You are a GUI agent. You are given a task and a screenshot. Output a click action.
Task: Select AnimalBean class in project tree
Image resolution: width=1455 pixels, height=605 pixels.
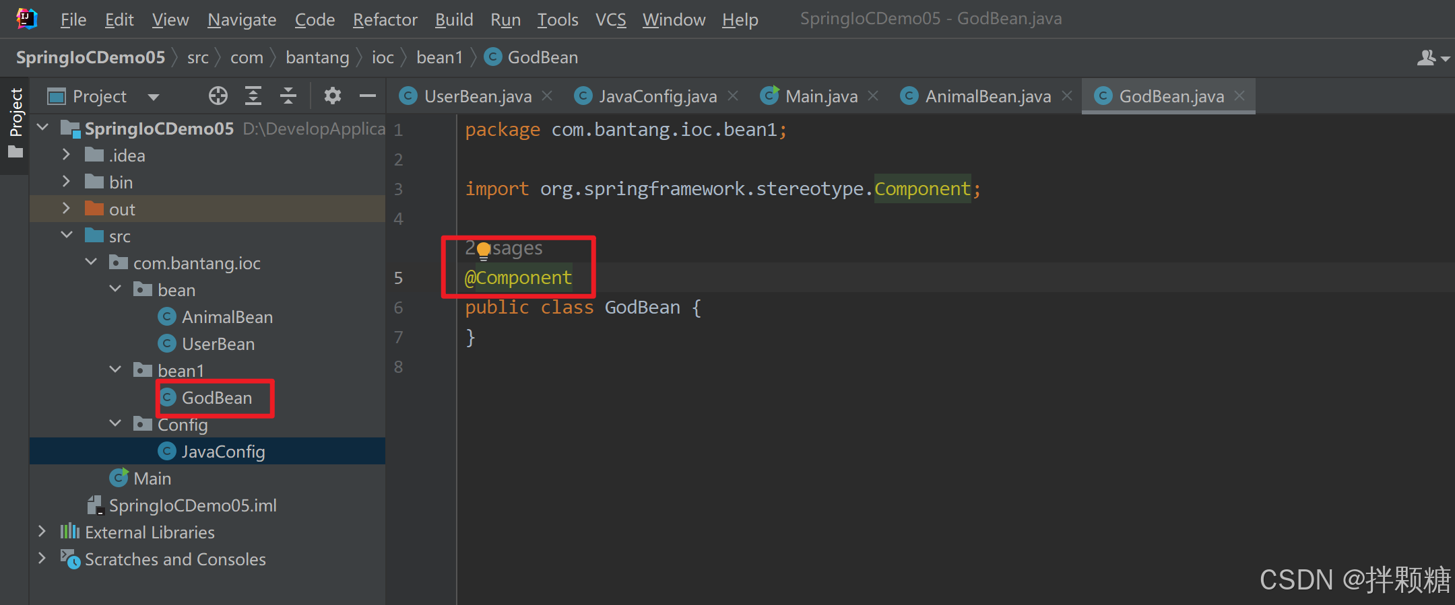point(216,317)
